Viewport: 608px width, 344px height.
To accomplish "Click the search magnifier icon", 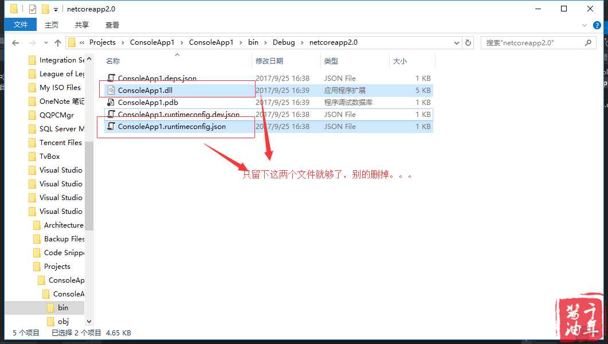I will click(x=588, y=42).
